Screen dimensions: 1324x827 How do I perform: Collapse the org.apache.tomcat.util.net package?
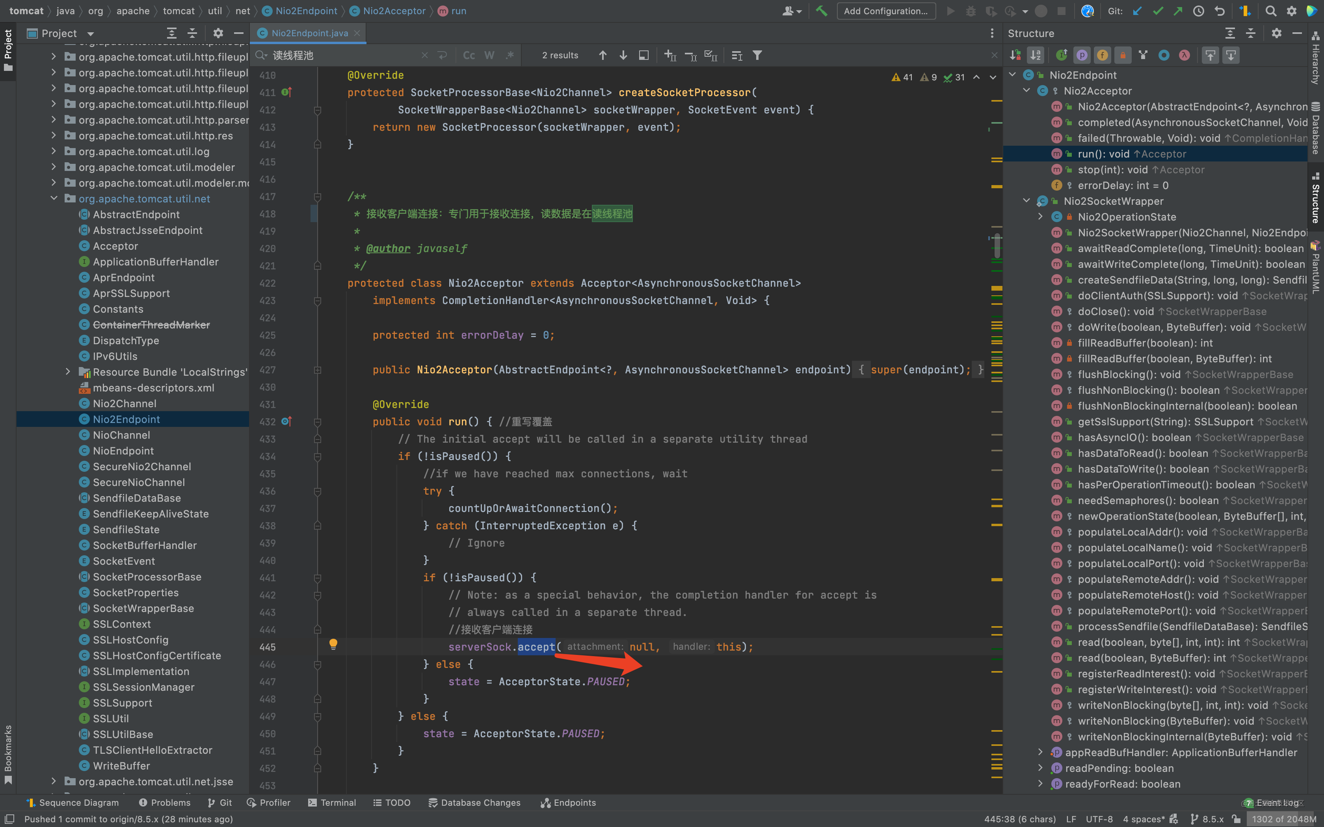coord(54,198)
